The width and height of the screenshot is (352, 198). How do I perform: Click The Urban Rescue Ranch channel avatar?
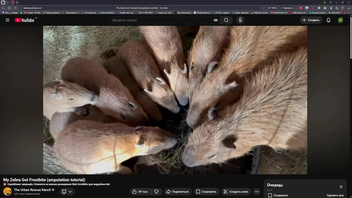[7, 191]
